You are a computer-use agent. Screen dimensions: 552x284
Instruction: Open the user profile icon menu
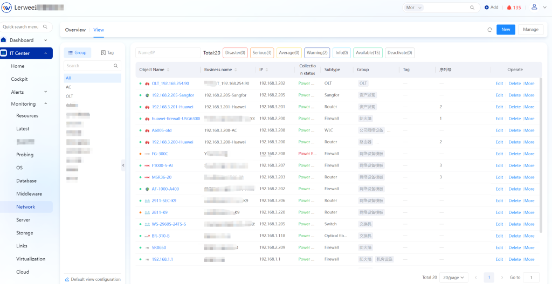pos(534,8)
